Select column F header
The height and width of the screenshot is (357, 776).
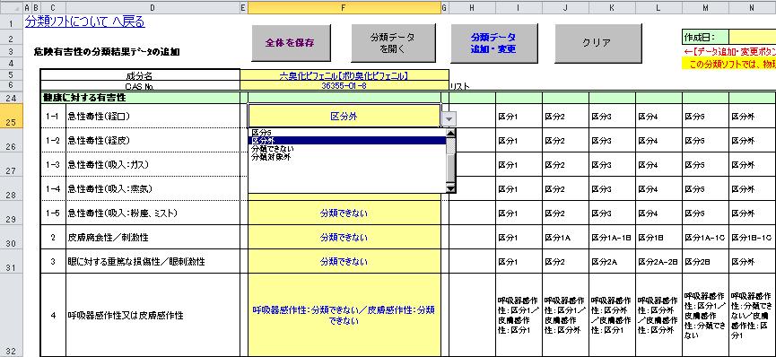point(344,7)
